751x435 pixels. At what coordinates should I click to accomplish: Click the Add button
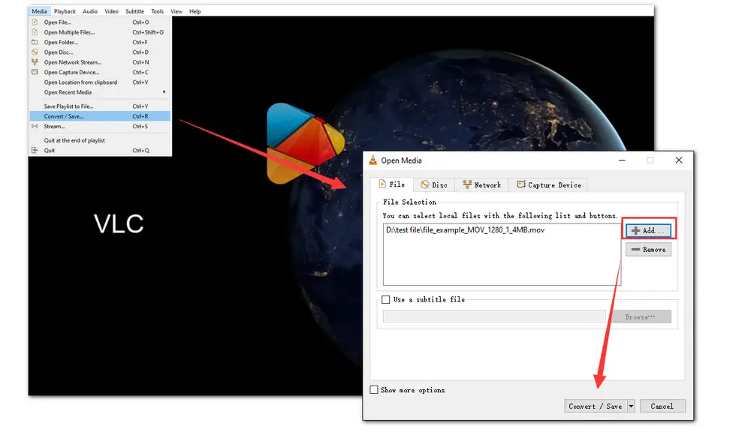tap(649, 231)
